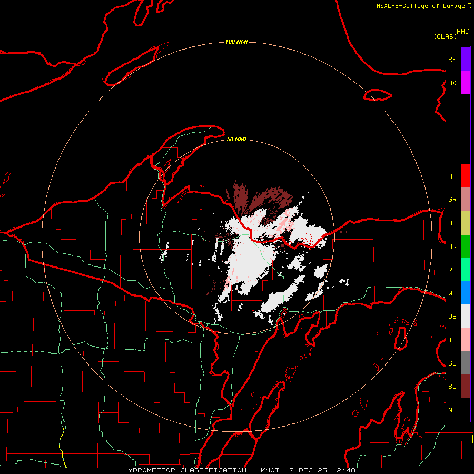Click the "100 NMI" range ring label
The width and height of the screenshot is (474, 474).
pos(236,42)
